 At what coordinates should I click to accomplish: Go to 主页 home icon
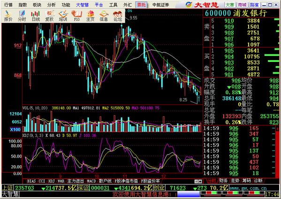click(x=91, y=16)
